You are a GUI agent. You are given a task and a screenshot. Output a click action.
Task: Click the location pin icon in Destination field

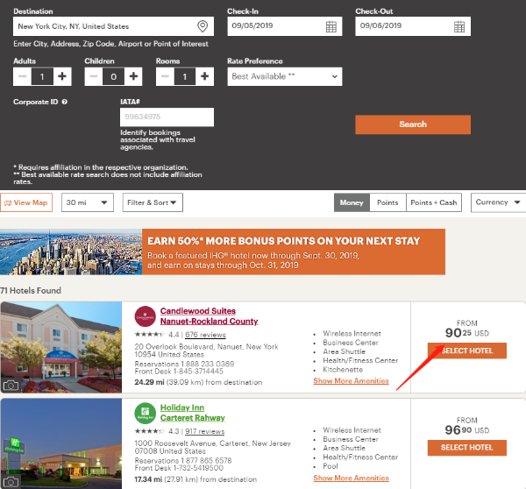point(203,26)
